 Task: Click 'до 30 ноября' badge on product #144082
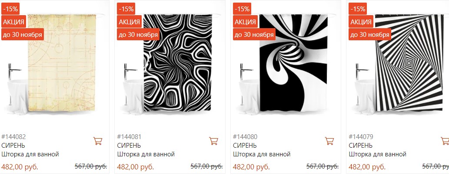[23, 35]
